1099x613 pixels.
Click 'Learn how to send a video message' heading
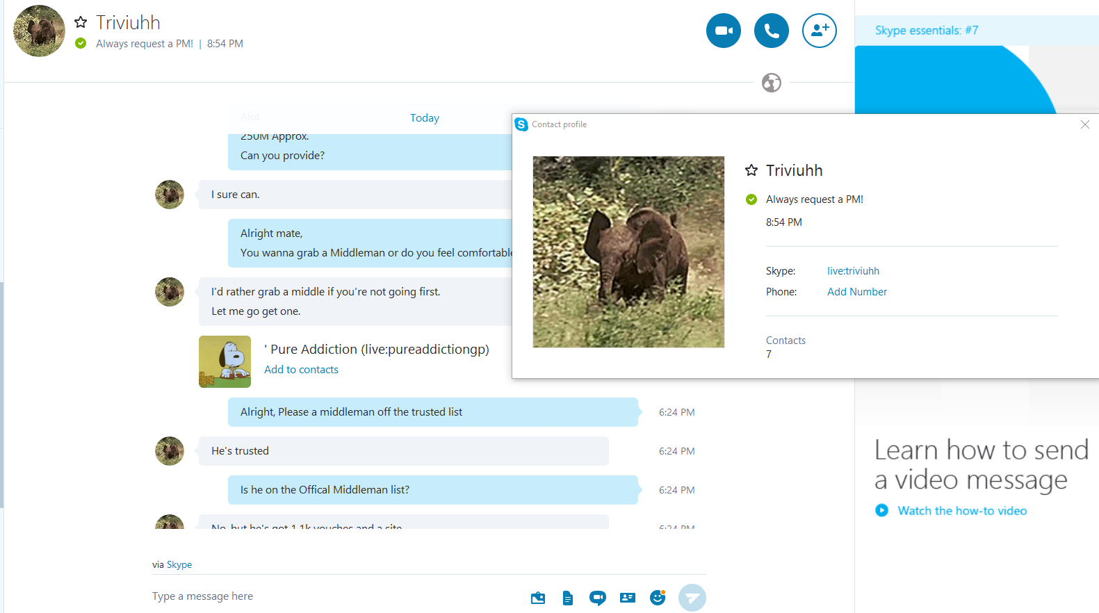(x=982, y=465)
